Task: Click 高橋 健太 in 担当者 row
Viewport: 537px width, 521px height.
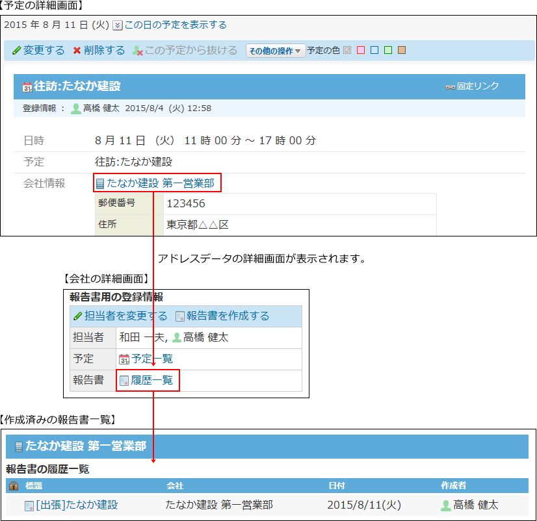Action: [205, 338]
